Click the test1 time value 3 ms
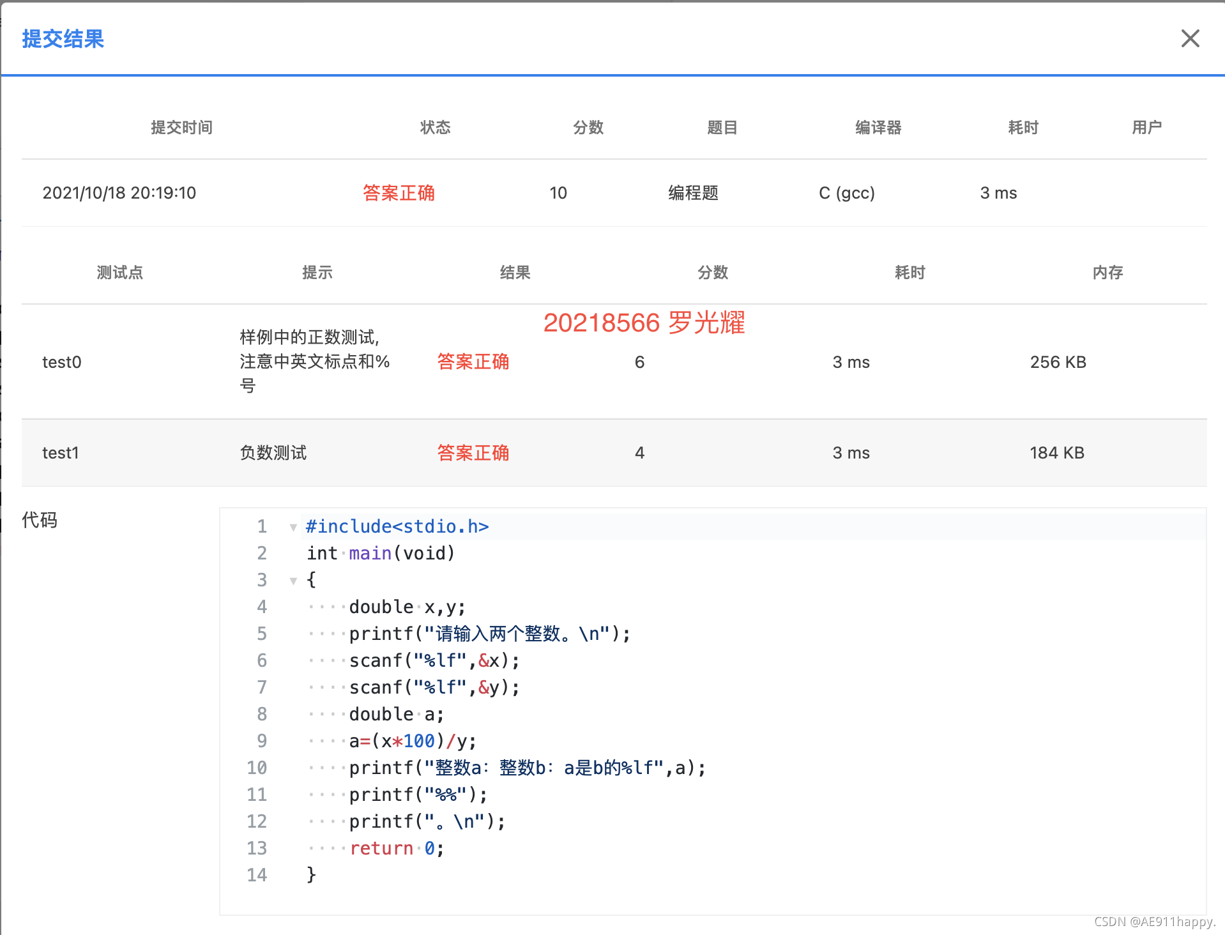 [x=851, y=453]
